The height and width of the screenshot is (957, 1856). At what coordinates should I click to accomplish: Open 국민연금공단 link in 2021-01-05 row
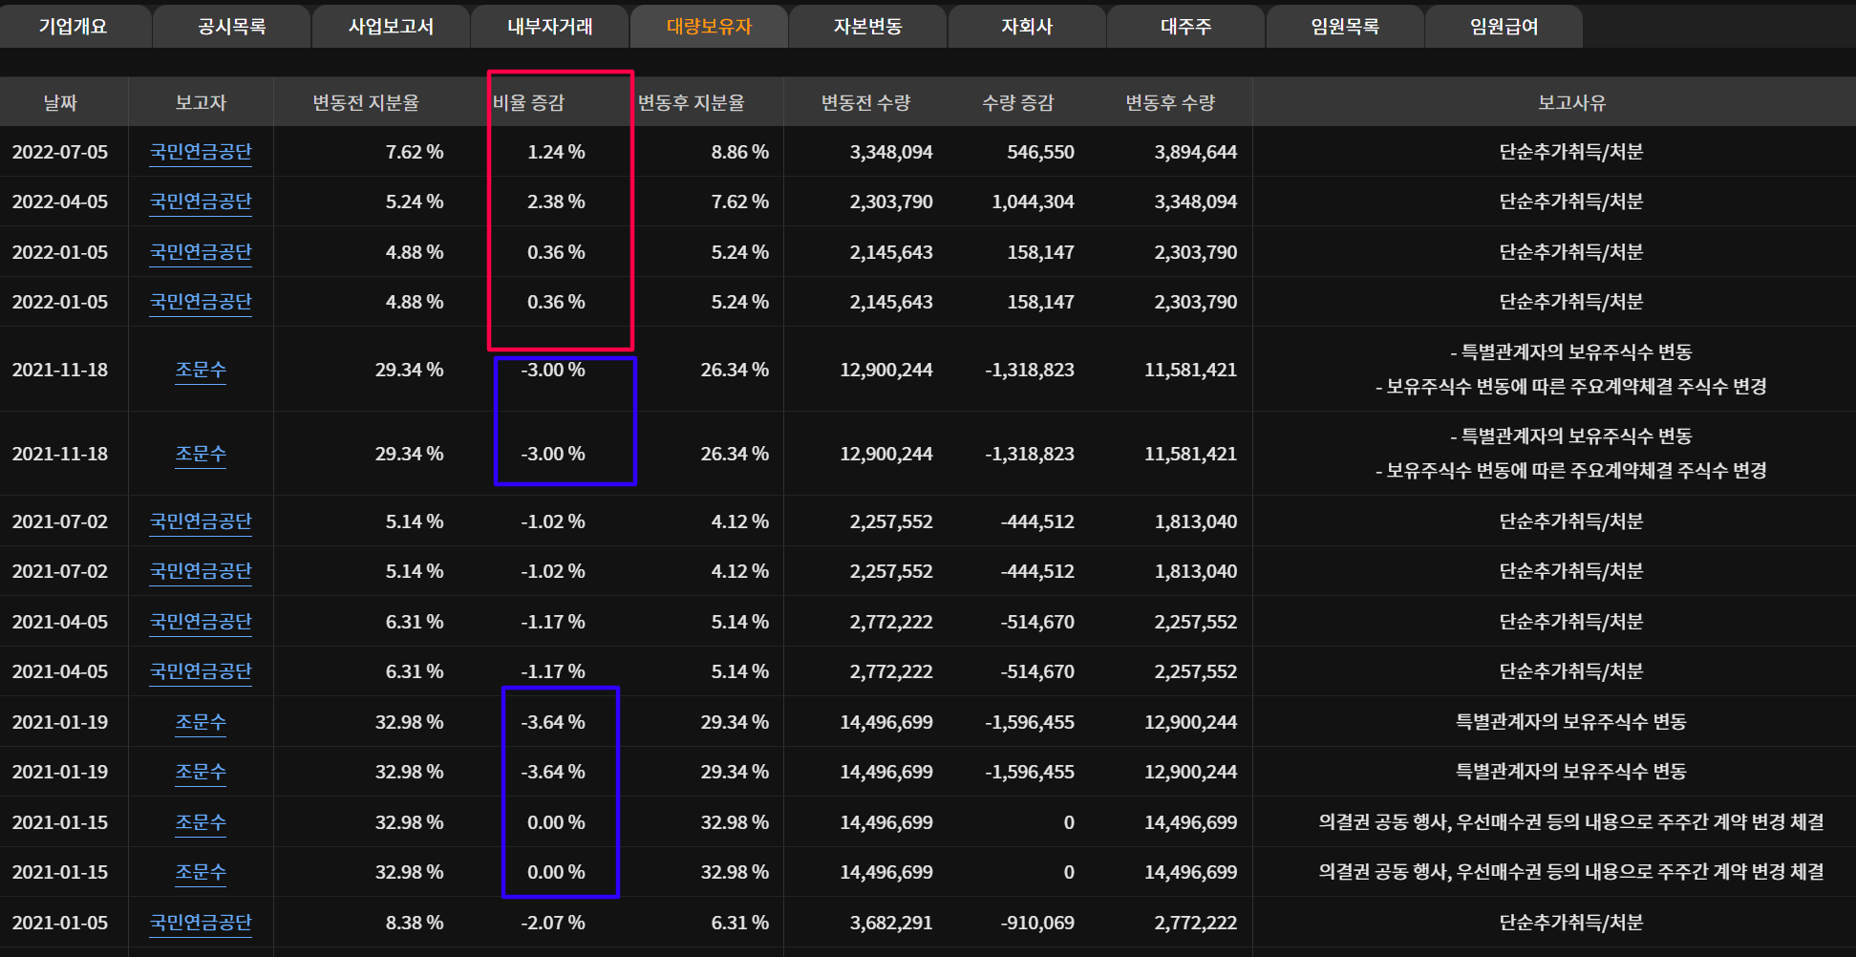(x=201, y=923)
